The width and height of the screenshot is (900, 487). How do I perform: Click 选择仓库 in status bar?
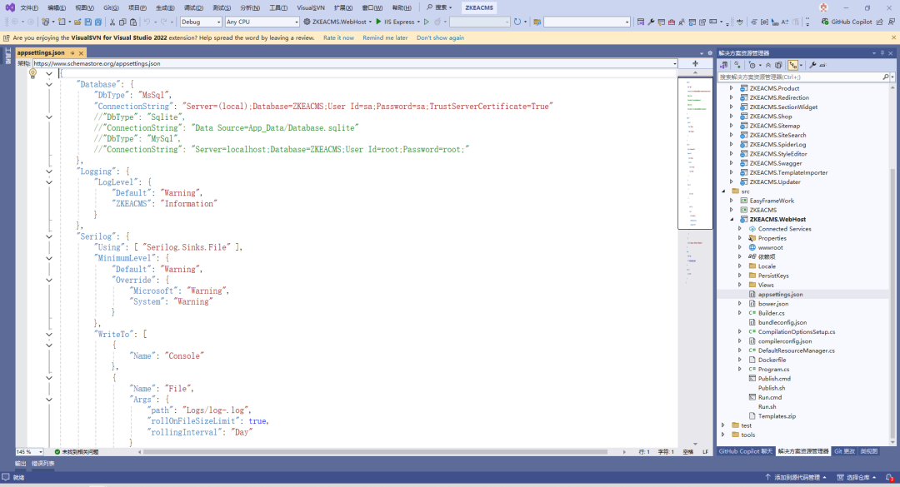pyautogui.click(x=857, y=477)
